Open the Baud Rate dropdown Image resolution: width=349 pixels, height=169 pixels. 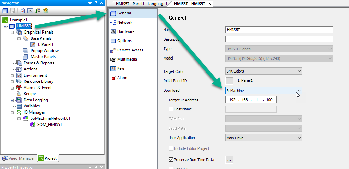tap(264, 128)
